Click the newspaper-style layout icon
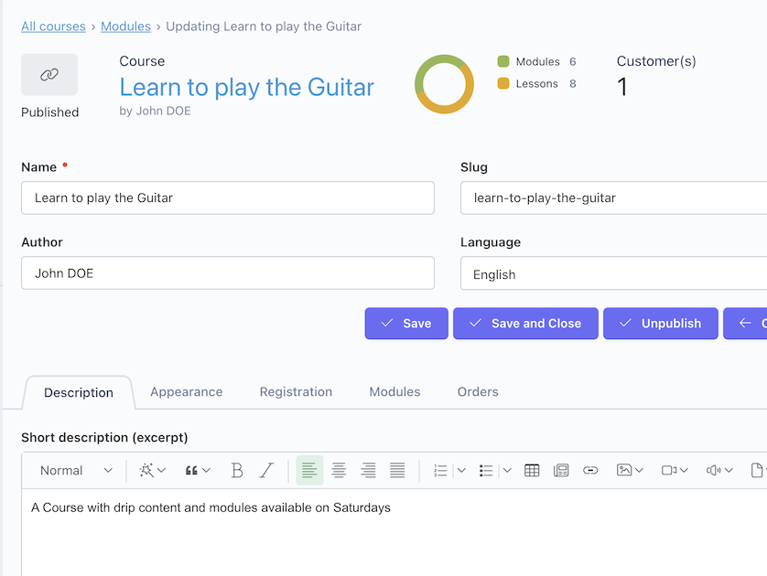Screen dimensions: 767x576 [561, 470]
